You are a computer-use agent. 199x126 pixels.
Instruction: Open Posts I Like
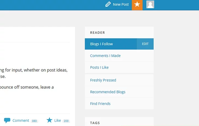(x=99, y=67)
